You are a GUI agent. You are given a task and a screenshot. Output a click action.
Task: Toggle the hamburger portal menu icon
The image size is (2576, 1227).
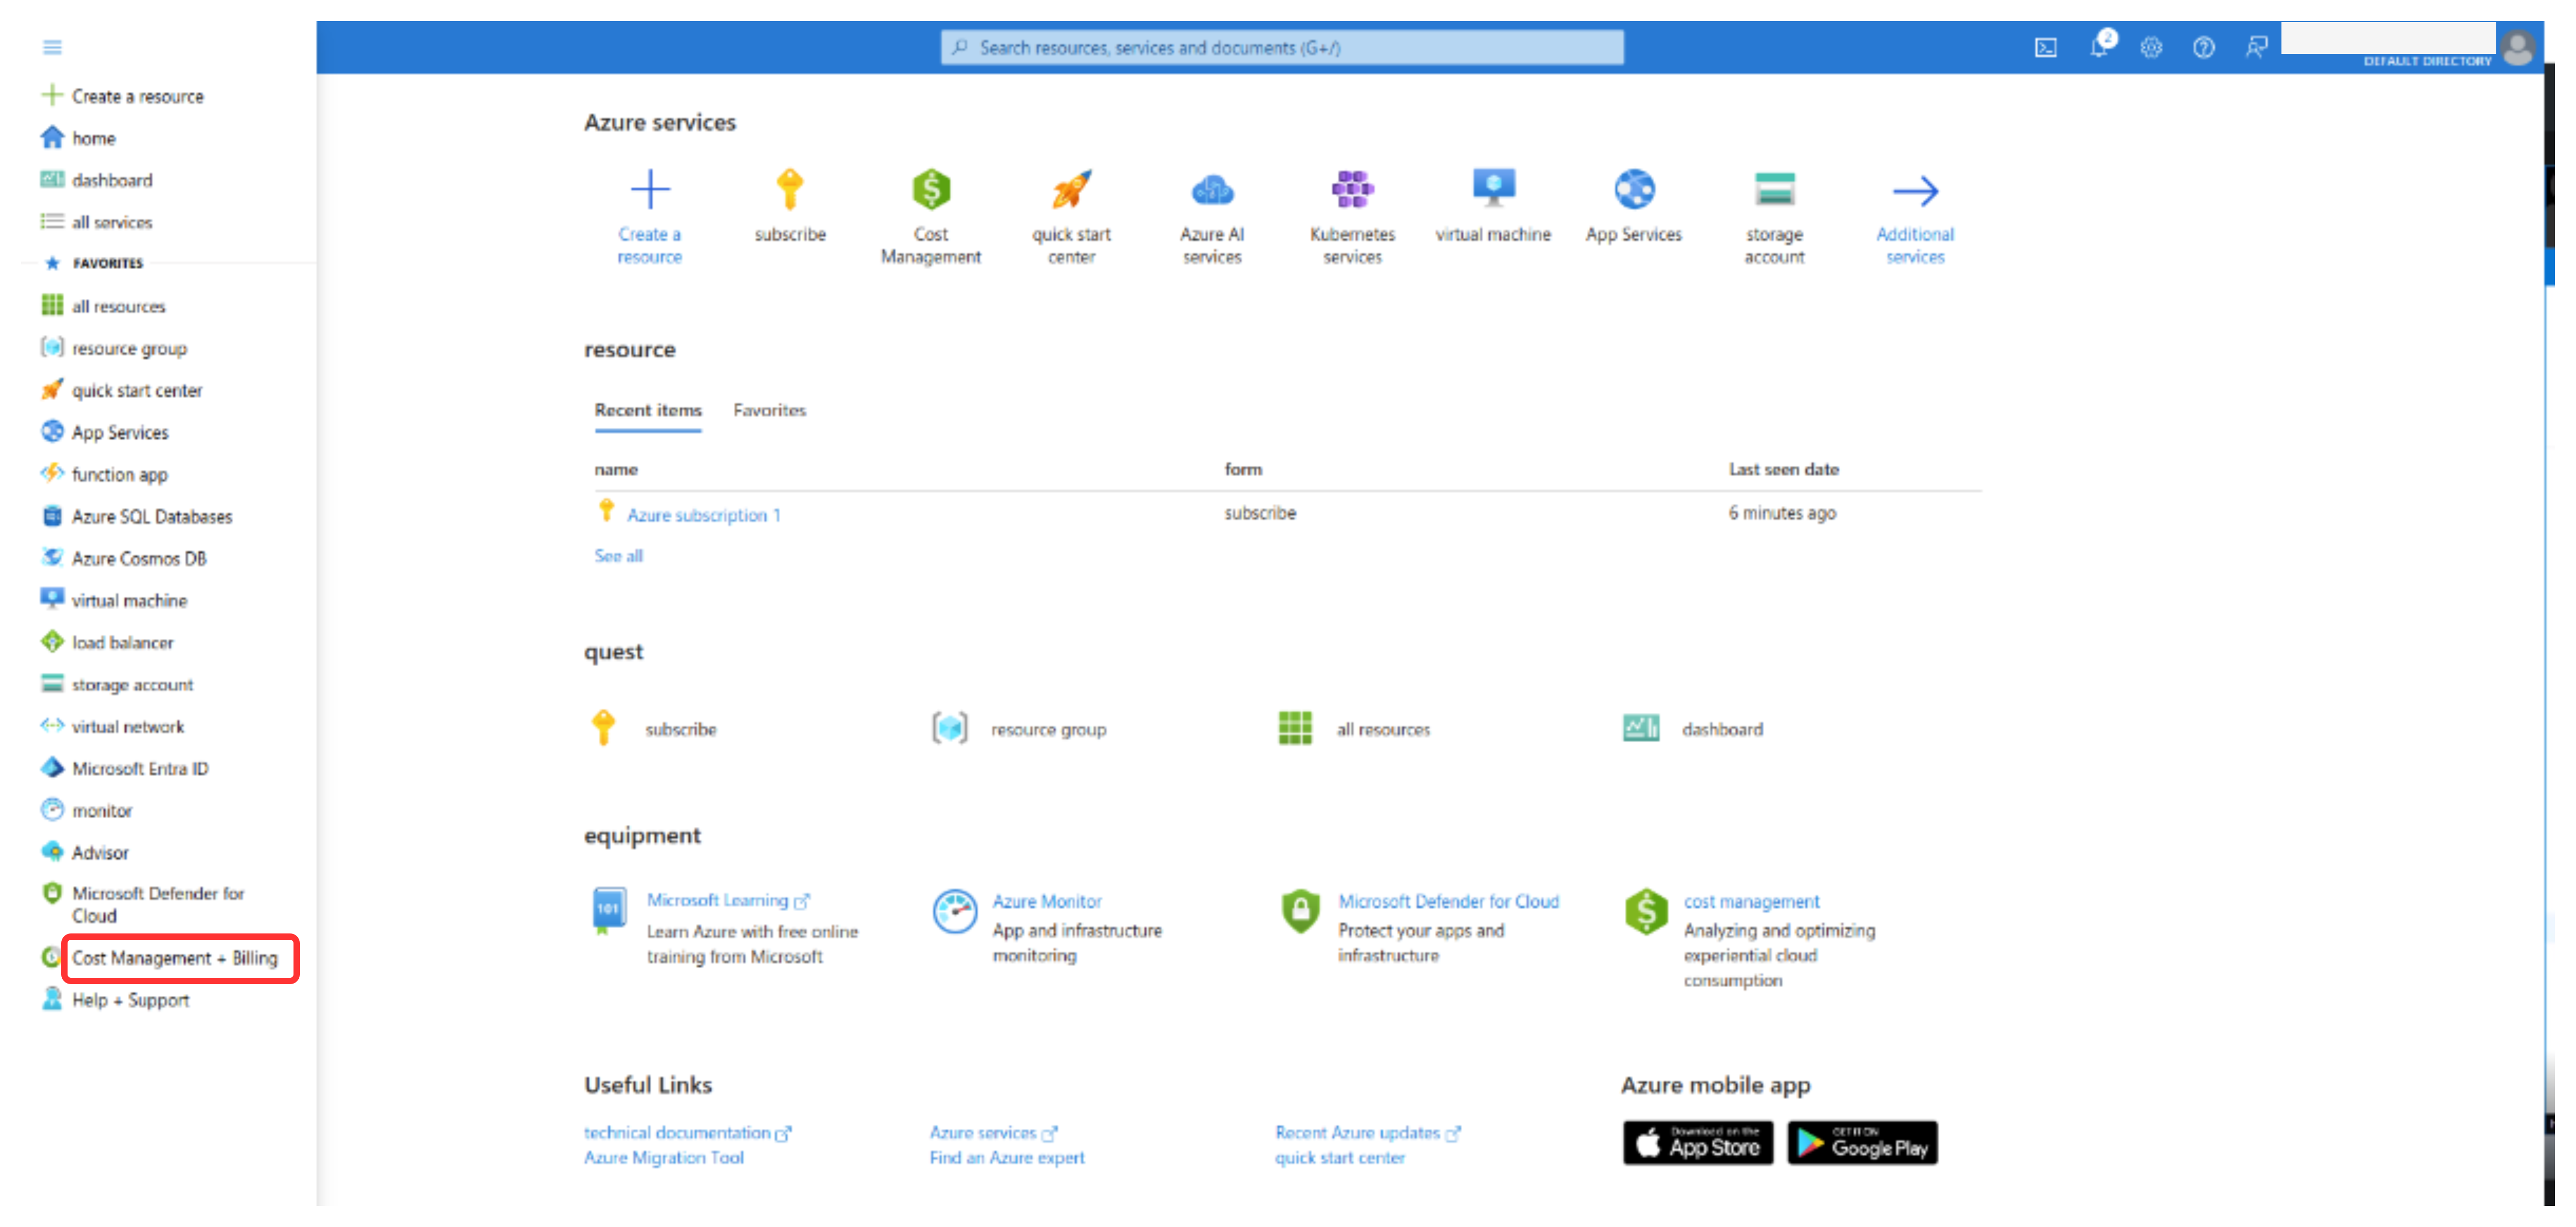[x=52, y=47]
